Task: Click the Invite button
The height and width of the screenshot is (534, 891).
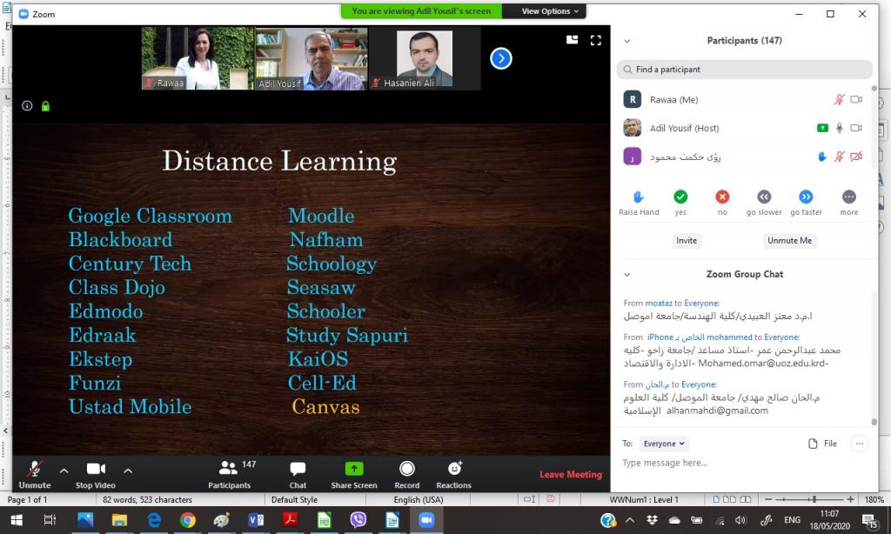Action: pos(687,241)
